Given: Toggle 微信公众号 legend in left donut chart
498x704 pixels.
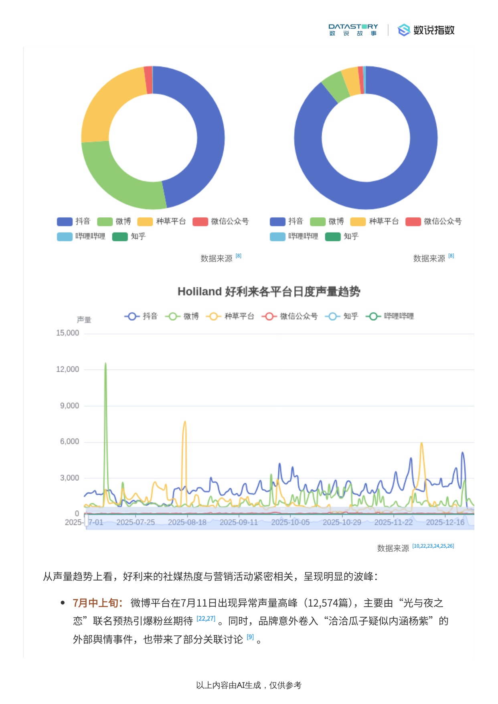Looking at the screenshot, I should click(221, 221).
